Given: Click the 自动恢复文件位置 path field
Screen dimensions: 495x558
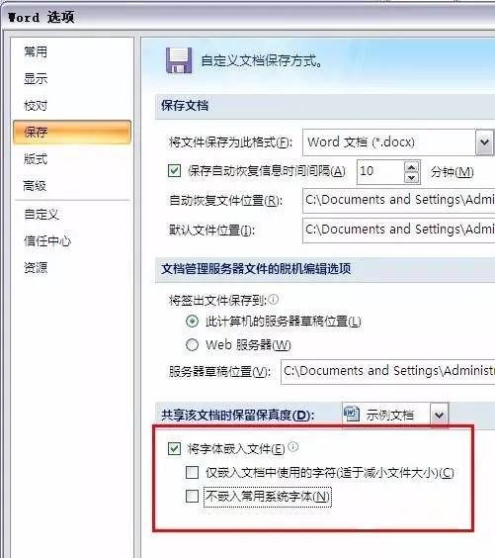Looking at the screenshot, I should 399,201.
